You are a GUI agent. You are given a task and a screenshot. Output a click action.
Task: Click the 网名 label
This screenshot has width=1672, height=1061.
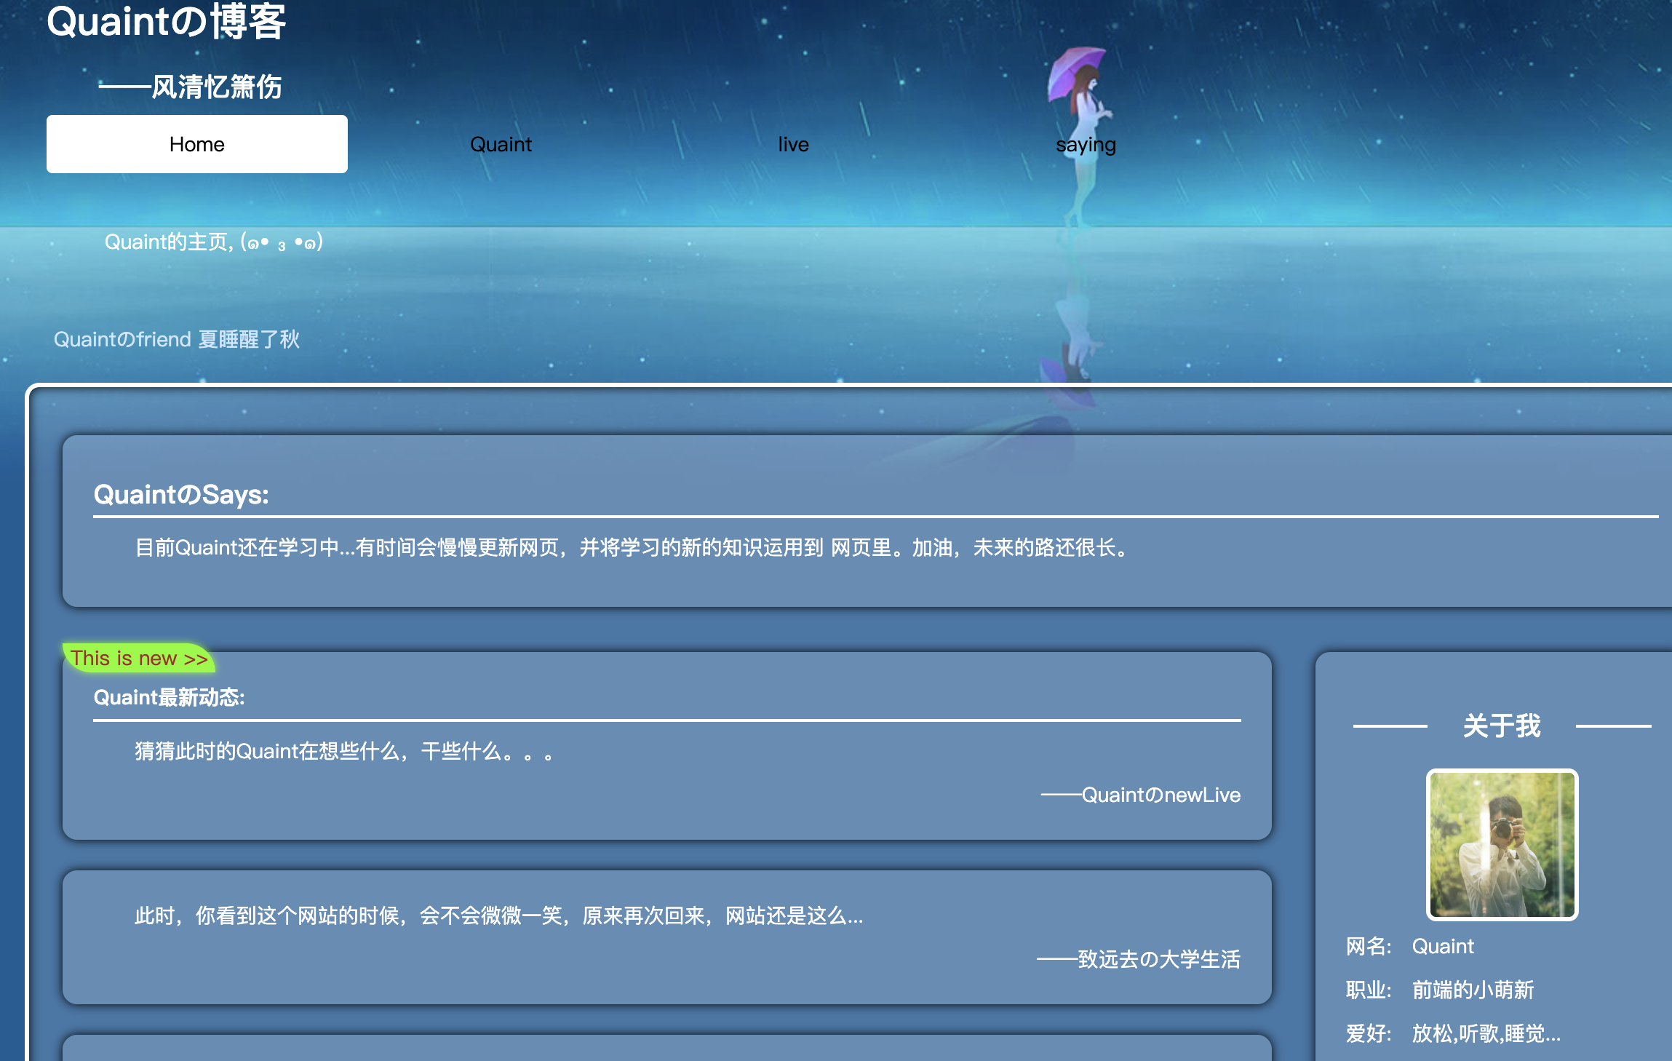[x=1368, y=946]
